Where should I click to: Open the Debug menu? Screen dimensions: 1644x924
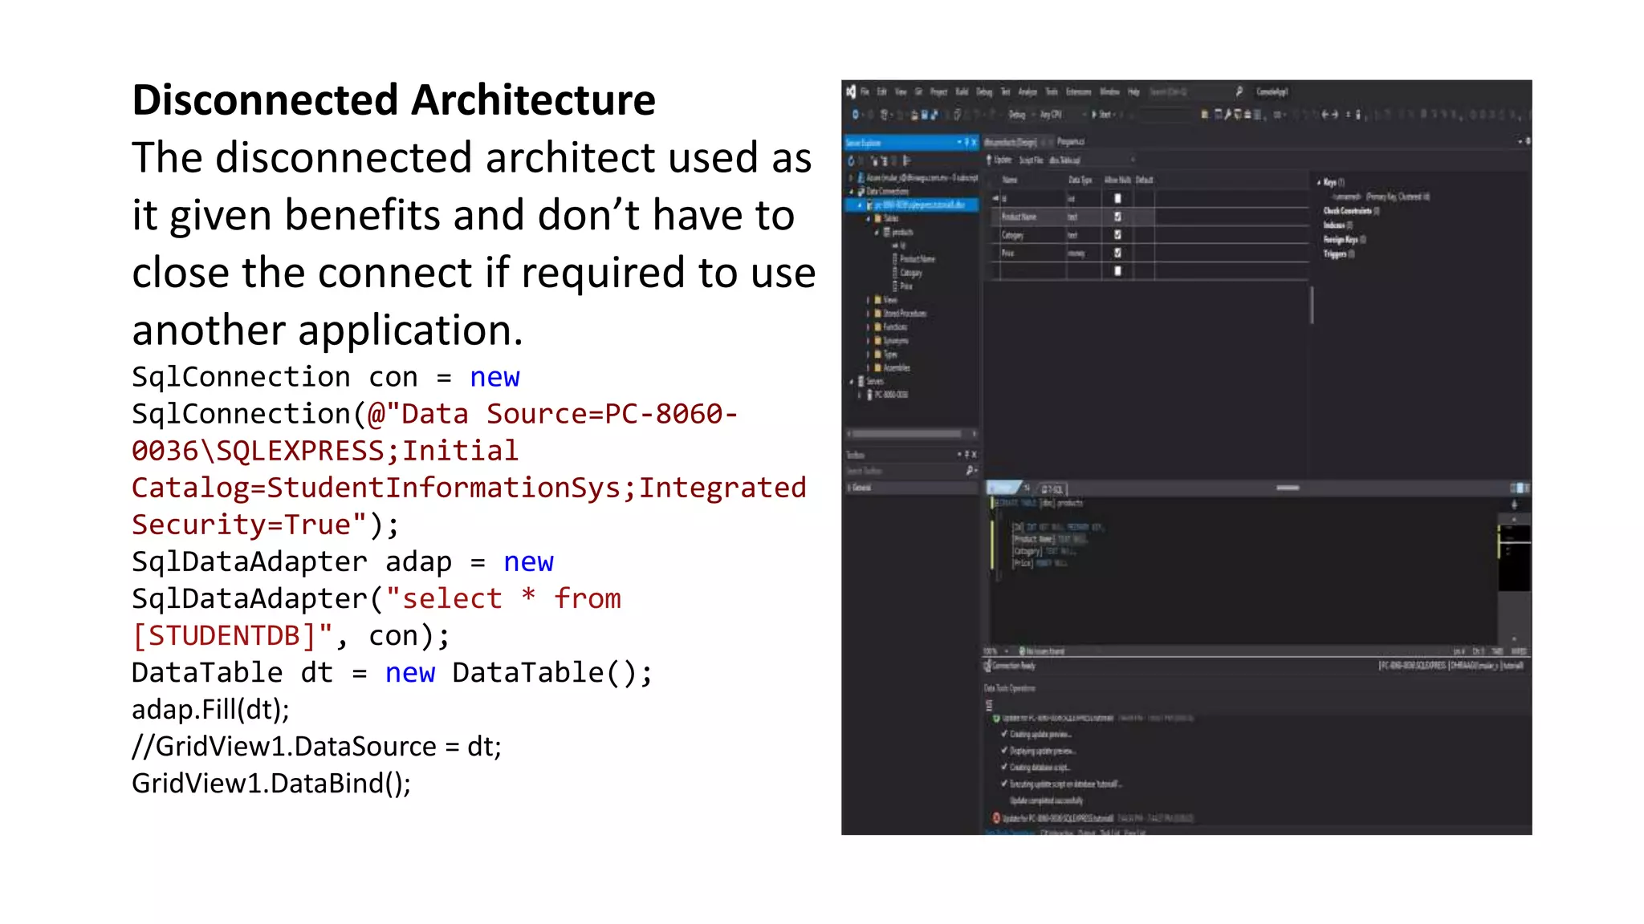pos(984,91)
